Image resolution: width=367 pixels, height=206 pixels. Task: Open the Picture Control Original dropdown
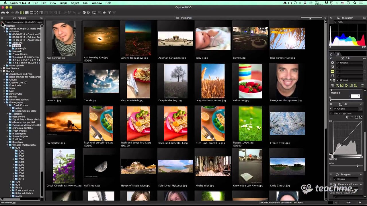[x=350, y=63]
